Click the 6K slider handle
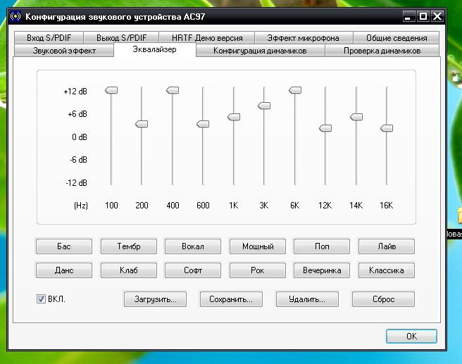Screen dimensions: 462x364 [x=295, y=90]
